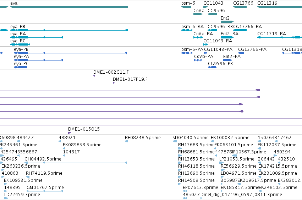Select the GH04492.5prime EST line

coord(76,163)
